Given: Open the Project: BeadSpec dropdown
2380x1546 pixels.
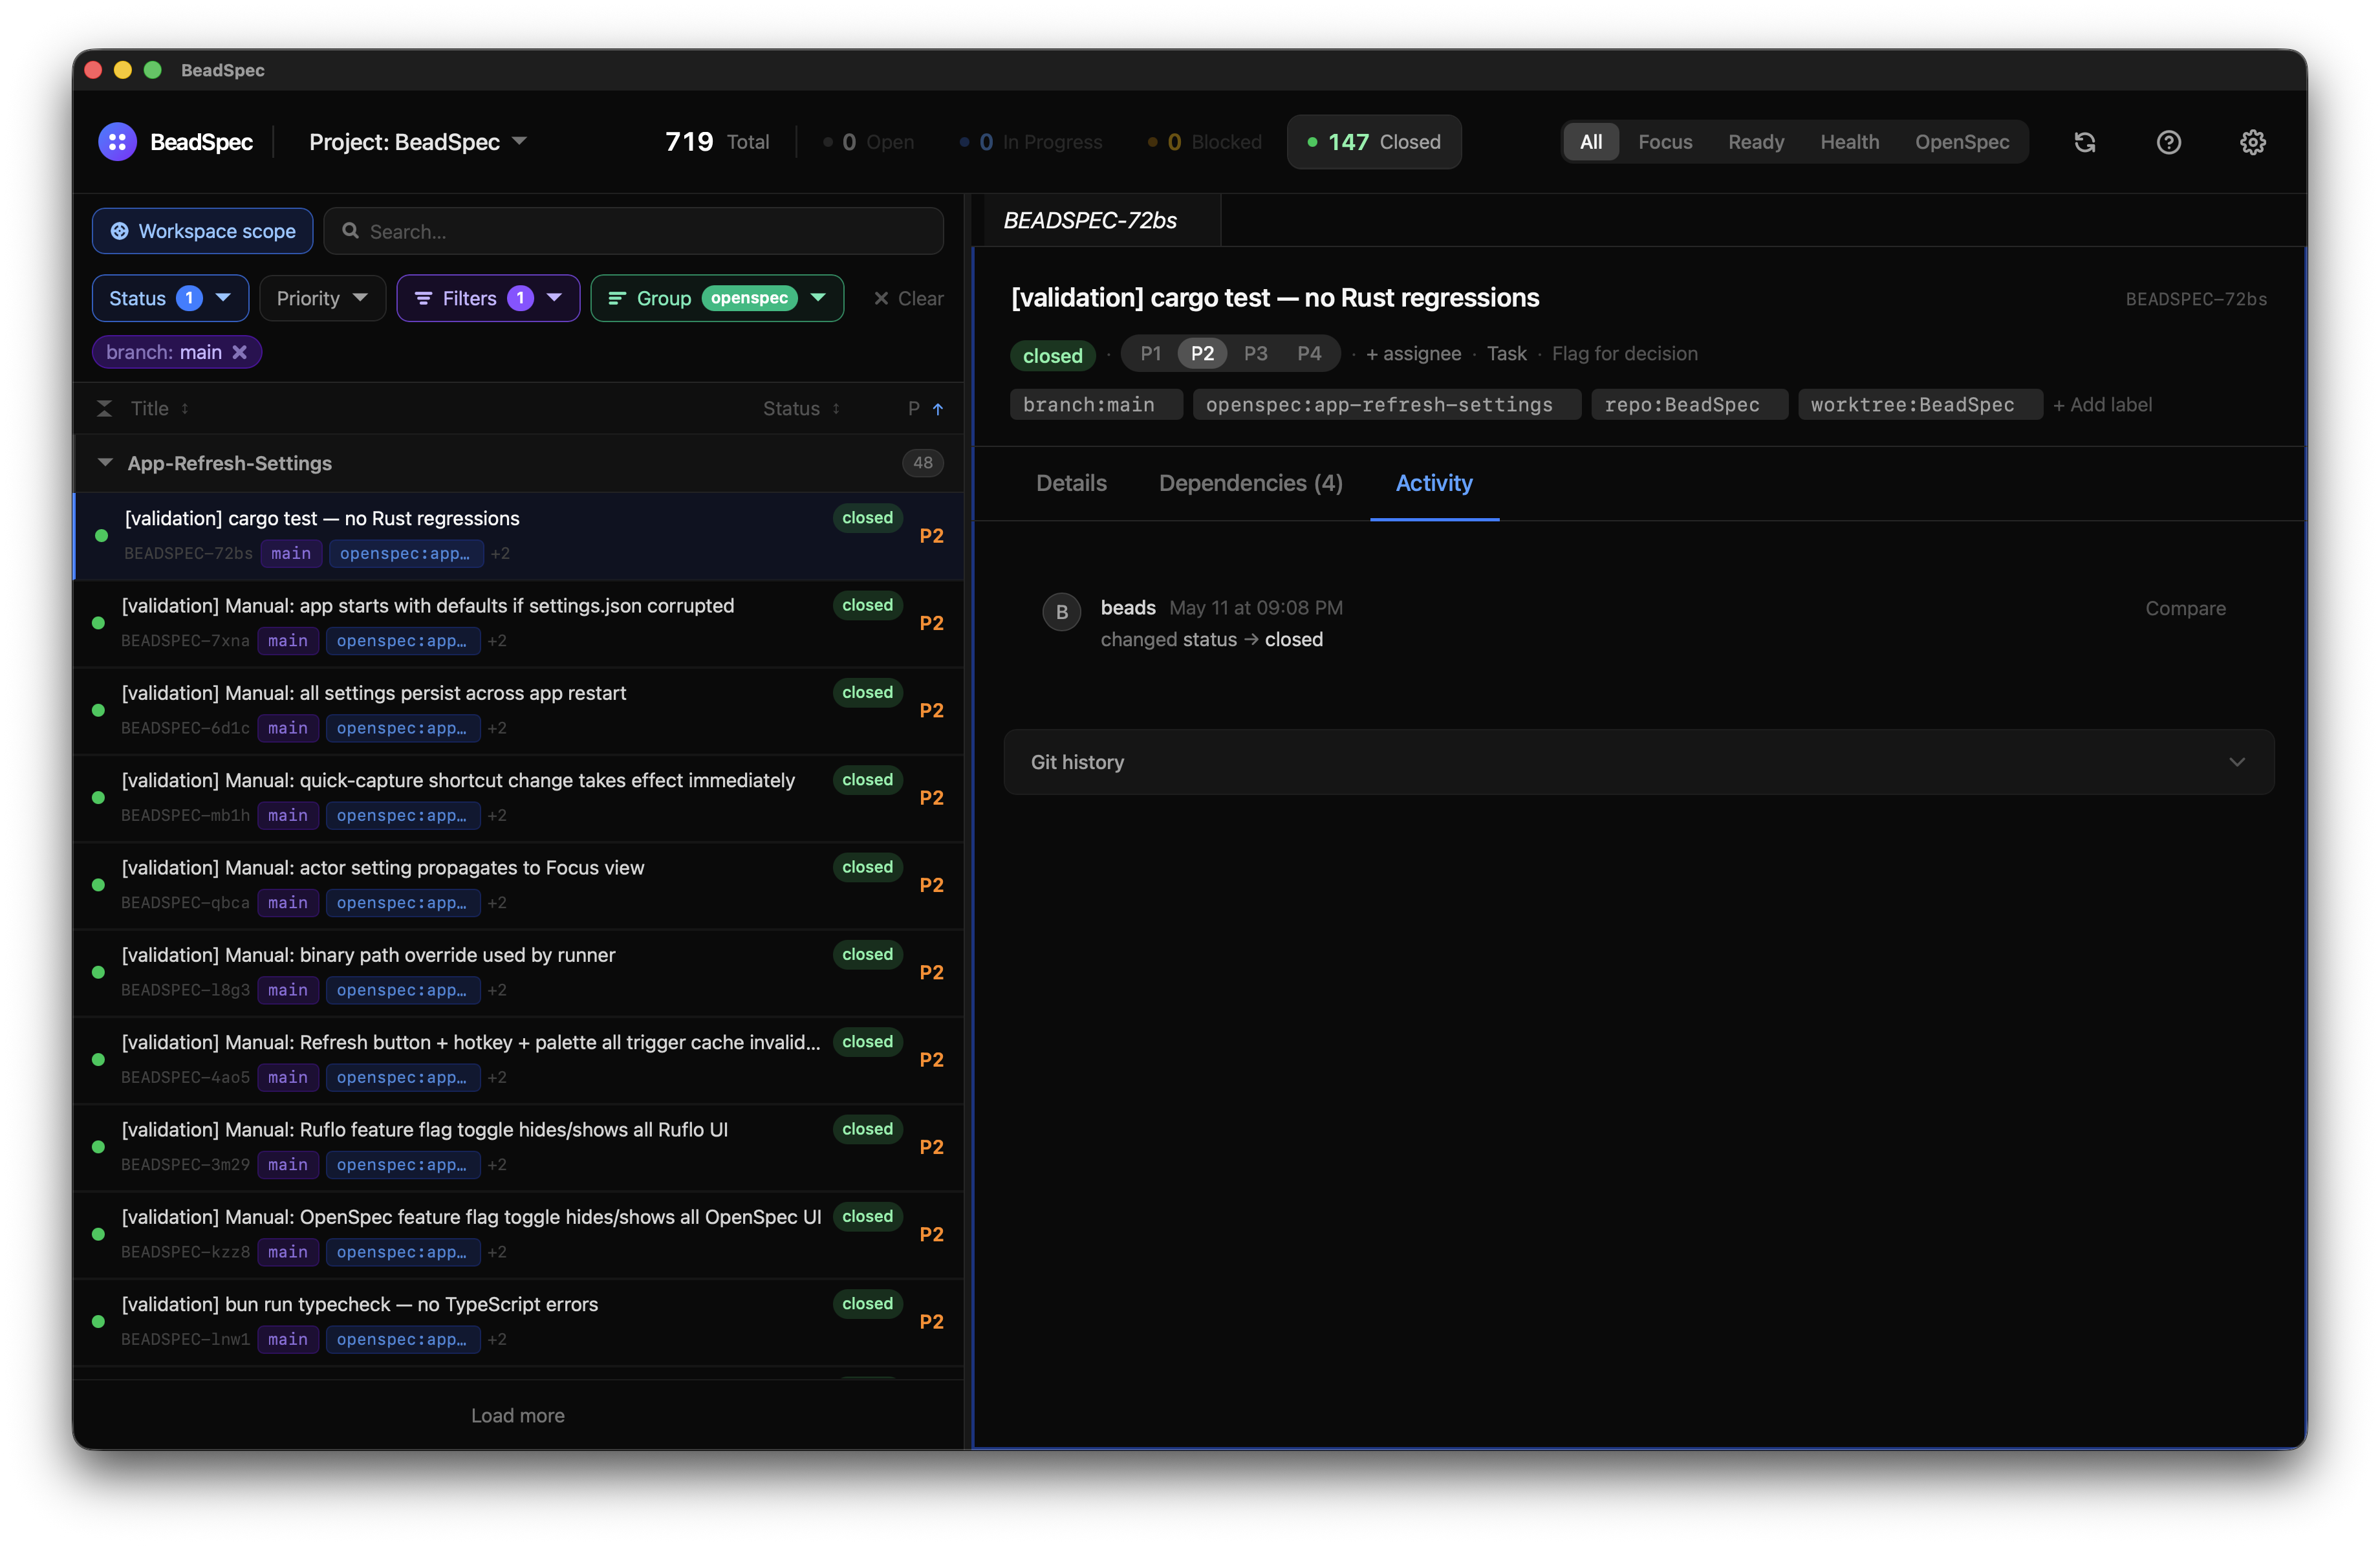Looking at the screenshot, I should (x=418, y=142).
